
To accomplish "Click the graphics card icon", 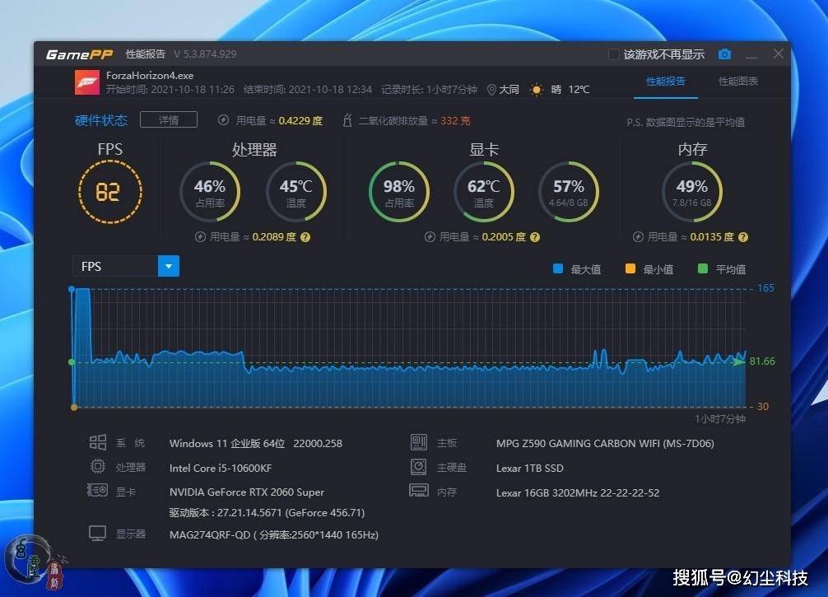I will pyautogui.click(x=98, y=491).
